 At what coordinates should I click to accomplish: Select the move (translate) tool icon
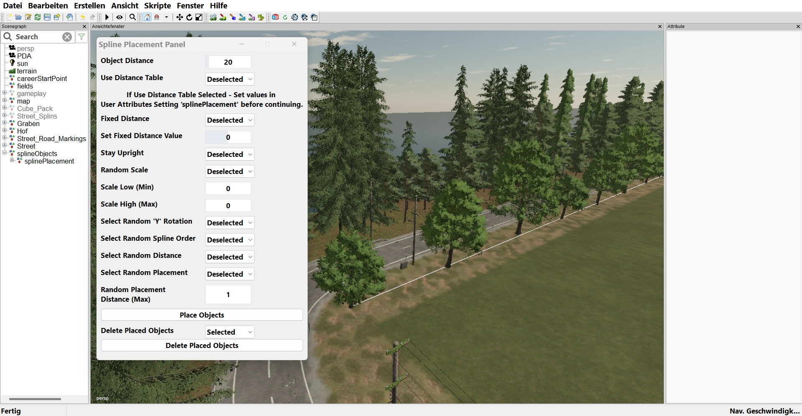click(179, 17)
